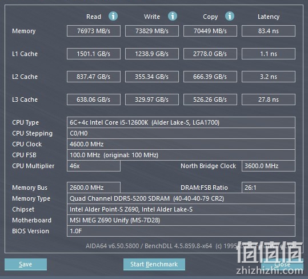
Task: Click Chipset field Intel Alder Point-S Z690
Action: pyautogui.click(x=181, y=209)
